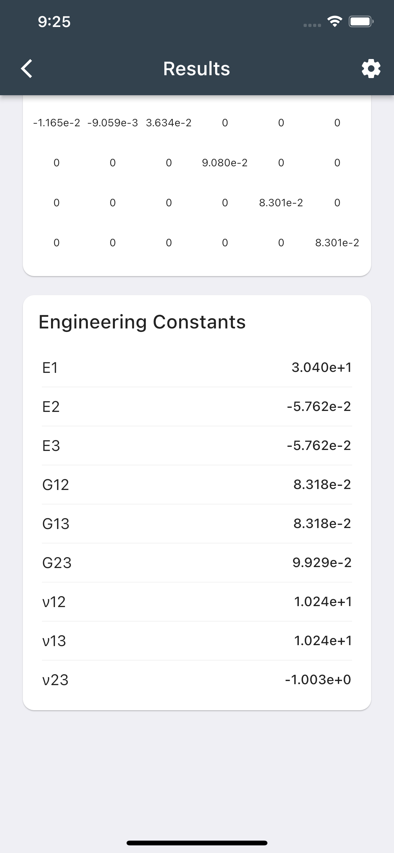Tap the 9:25 clock in status bar
Image resolution: width=394 pixels, height=853 pixels.
click(x=54, y=22)
